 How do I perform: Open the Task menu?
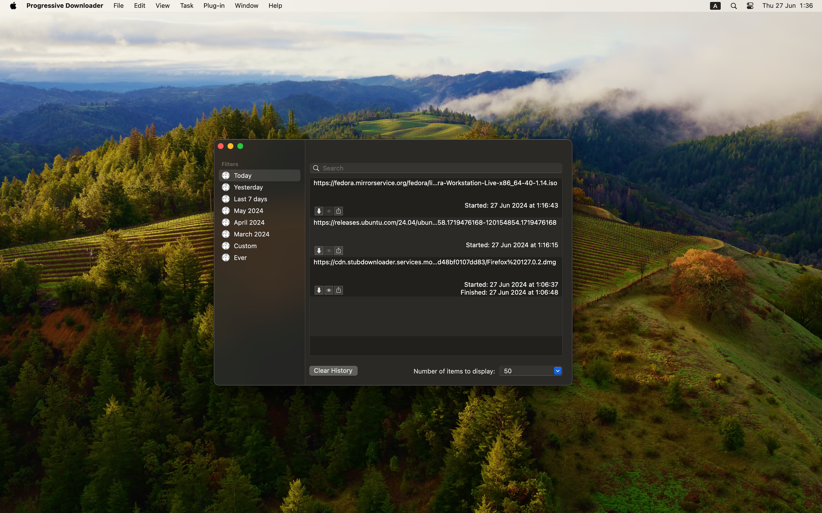click(186, 6)
